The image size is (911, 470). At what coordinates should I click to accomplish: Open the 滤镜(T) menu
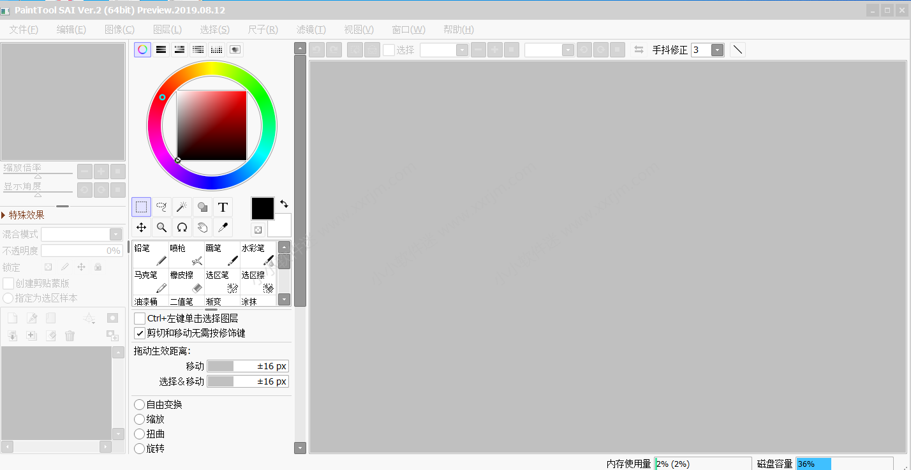click(311, 29)
